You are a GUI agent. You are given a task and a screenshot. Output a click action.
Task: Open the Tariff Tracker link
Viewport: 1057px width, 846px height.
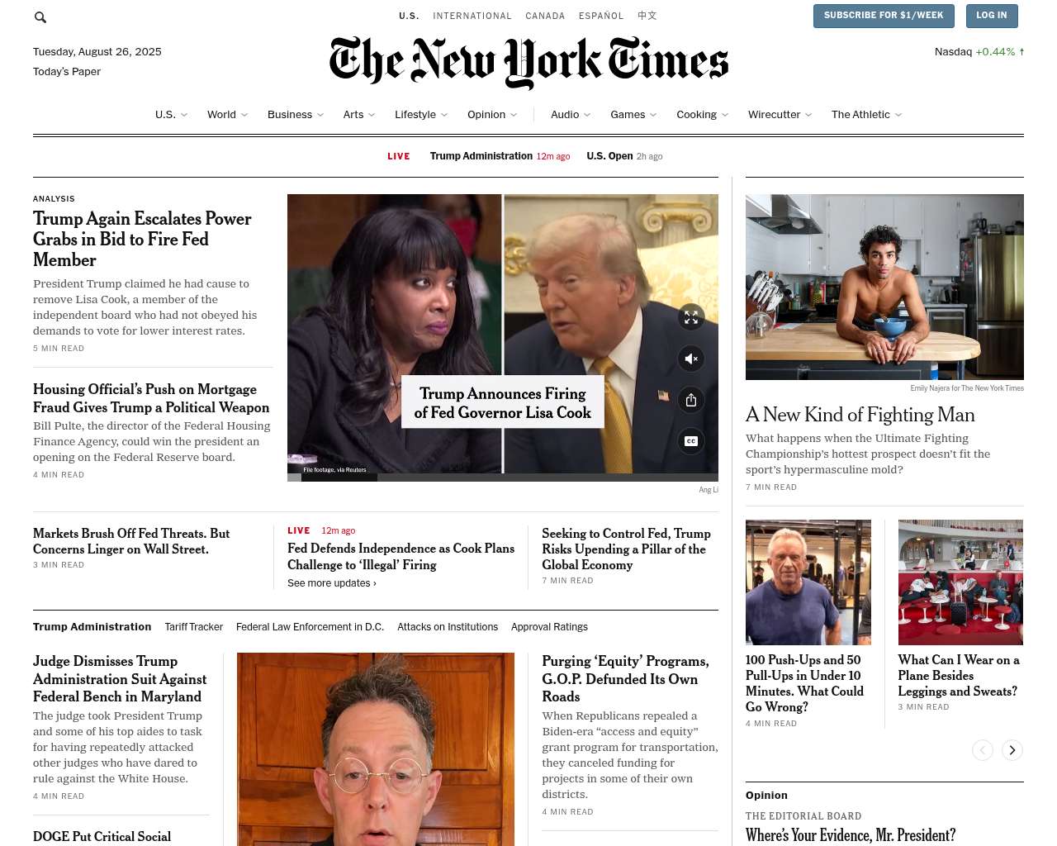pyautogui.click(x=194, y=627)
